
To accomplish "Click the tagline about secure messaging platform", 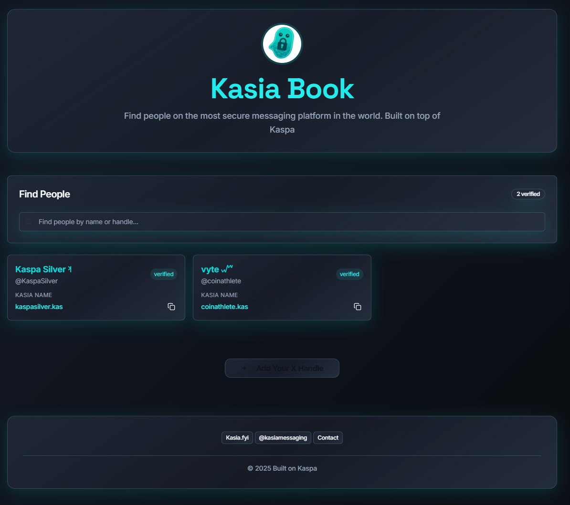I will pos(282,123).
